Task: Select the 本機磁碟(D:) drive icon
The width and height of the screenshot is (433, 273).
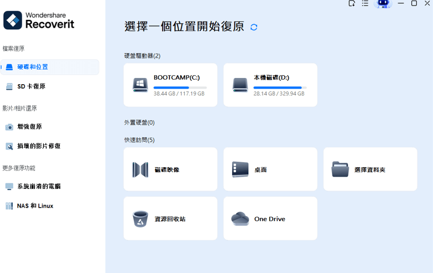Action: (240, 85)
